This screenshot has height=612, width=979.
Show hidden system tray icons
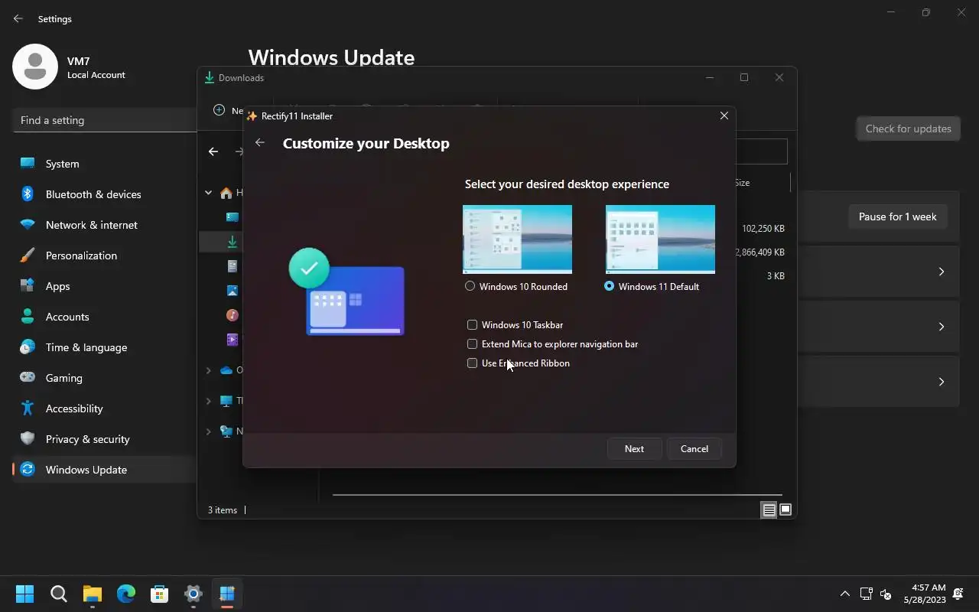click(844, 594)
